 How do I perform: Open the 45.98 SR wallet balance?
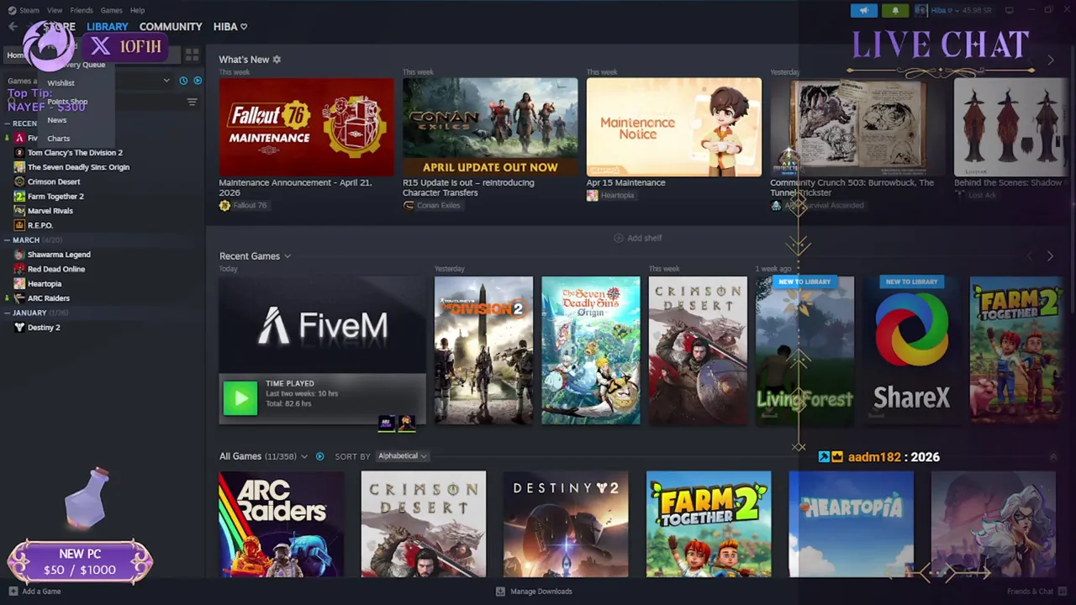pyautogui.click(x=976, y=10)
